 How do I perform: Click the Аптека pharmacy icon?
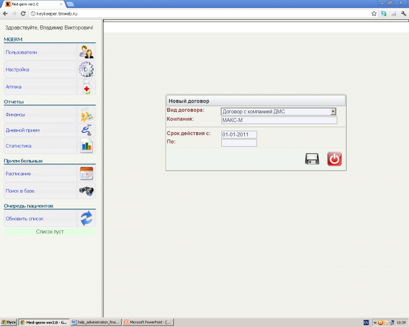(86, 87)
